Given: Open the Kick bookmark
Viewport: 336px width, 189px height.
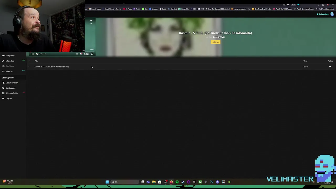Looking at the screenshot, I should coord(145,9).
